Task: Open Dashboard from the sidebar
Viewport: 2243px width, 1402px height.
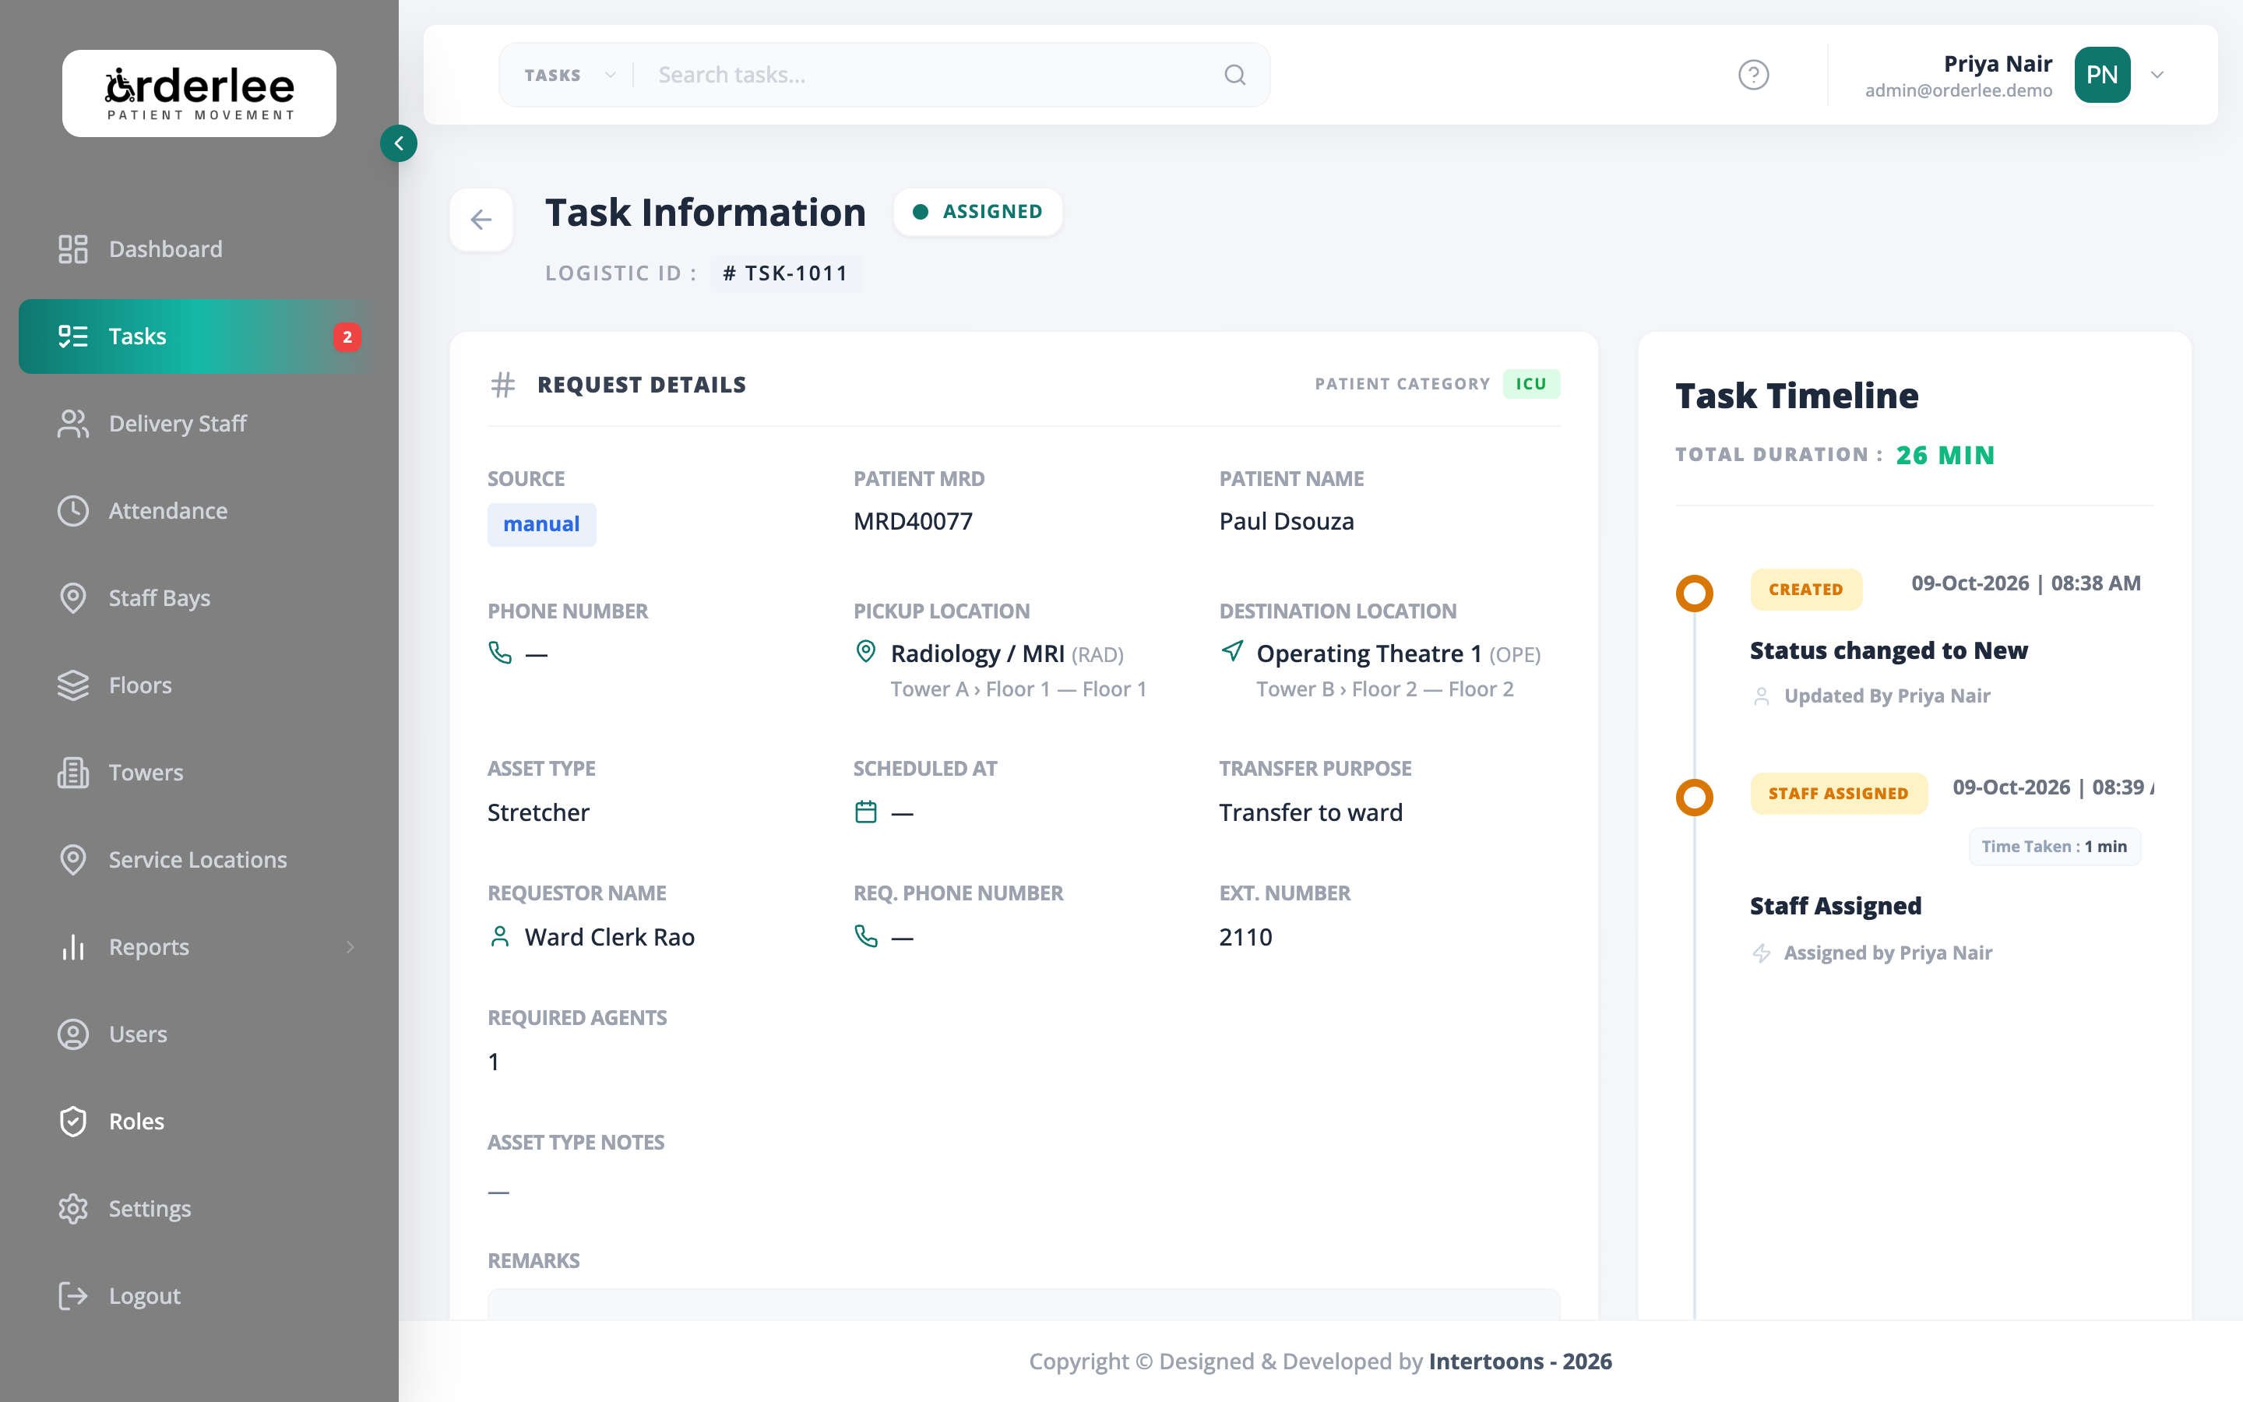Action: pos(199,248)
